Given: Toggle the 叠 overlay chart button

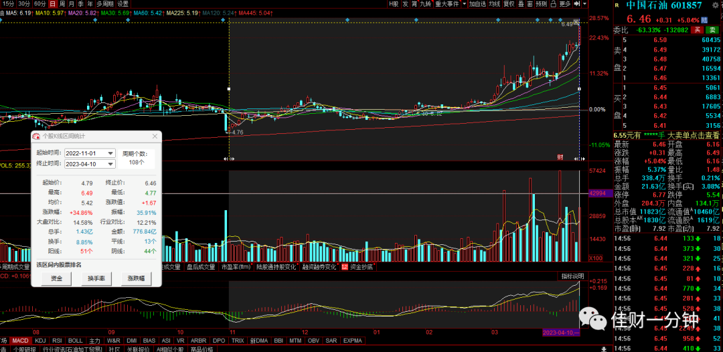Looking at the screenshot, I should coord(521,4).
